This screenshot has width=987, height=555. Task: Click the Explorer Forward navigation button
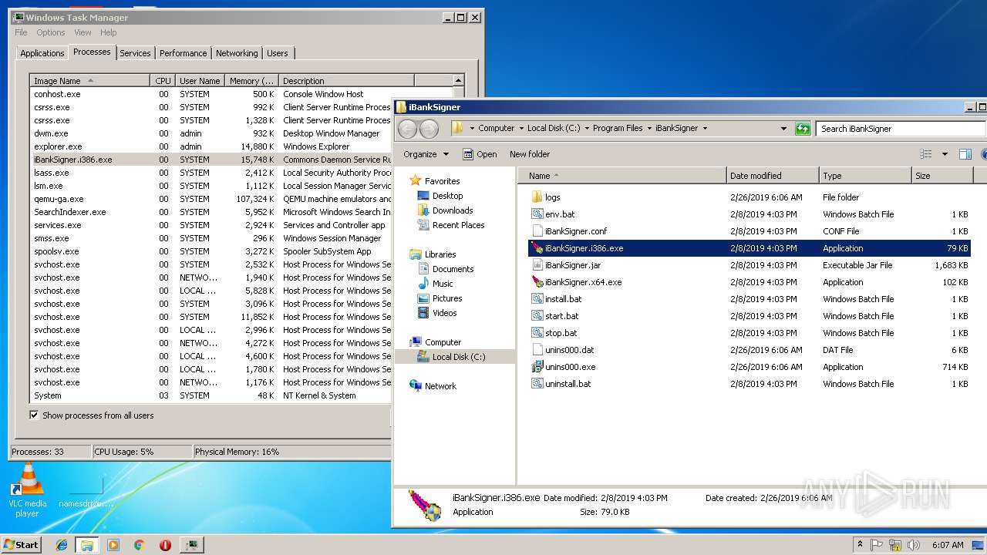pyautogui.click(x=429, y=129)
